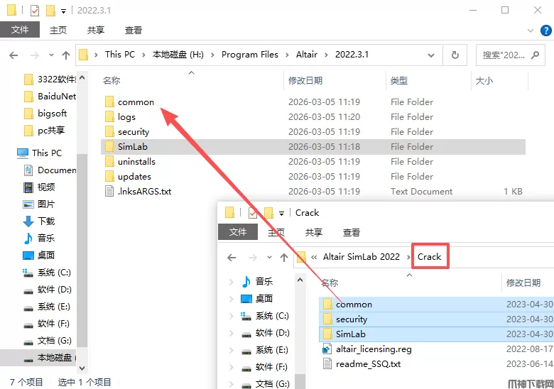This screenshot has height=389, width=554.
Task: Select the altair_licensing.reg file icon
Action: (x=327, y=349)
